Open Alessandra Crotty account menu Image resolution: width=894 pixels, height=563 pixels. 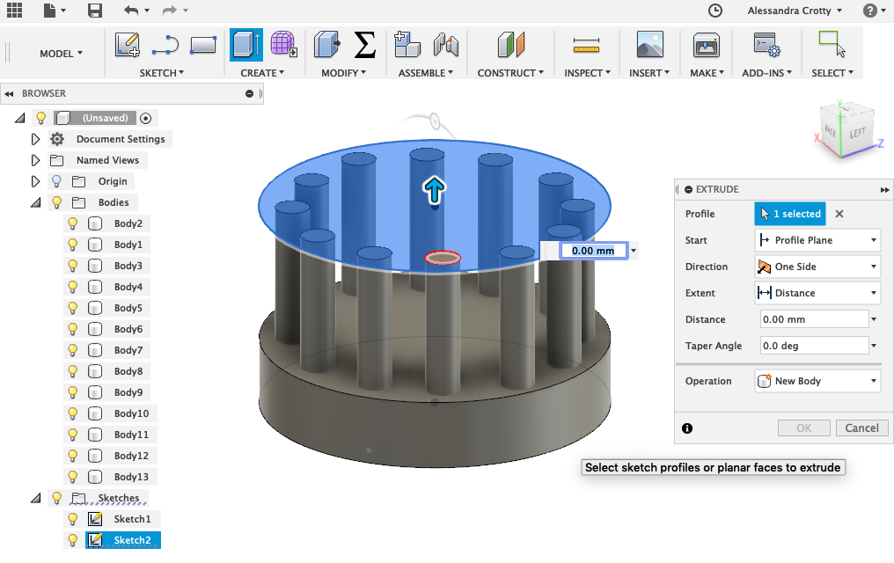pos(795,11)
